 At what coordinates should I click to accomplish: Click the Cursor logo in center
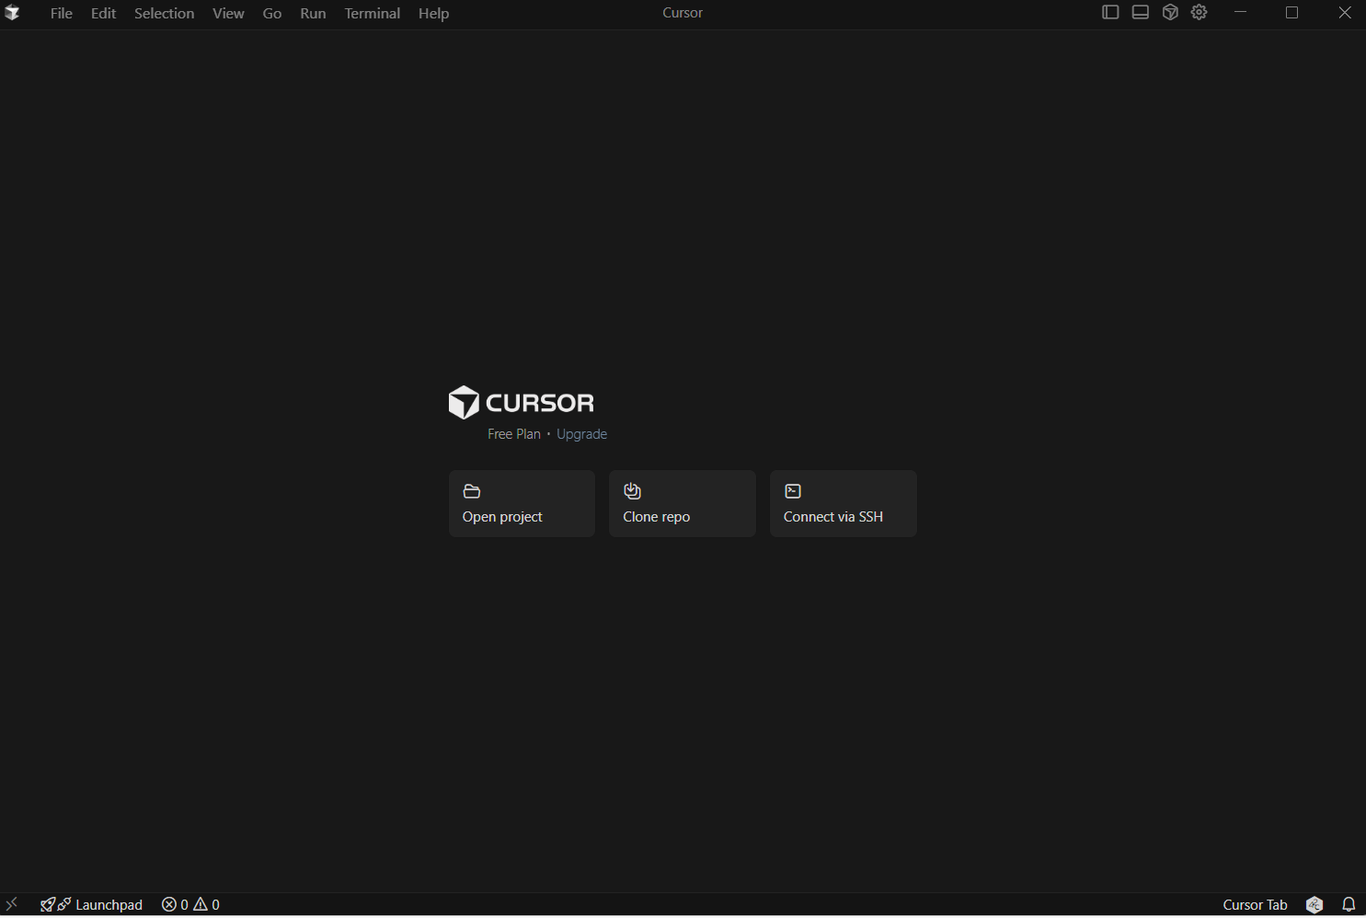[522, 403]
